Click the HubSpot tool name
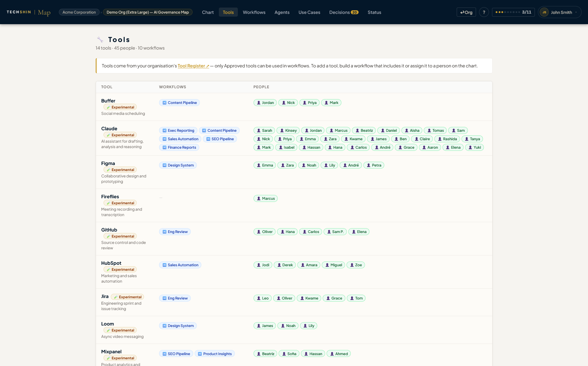 tap(111, 263)
